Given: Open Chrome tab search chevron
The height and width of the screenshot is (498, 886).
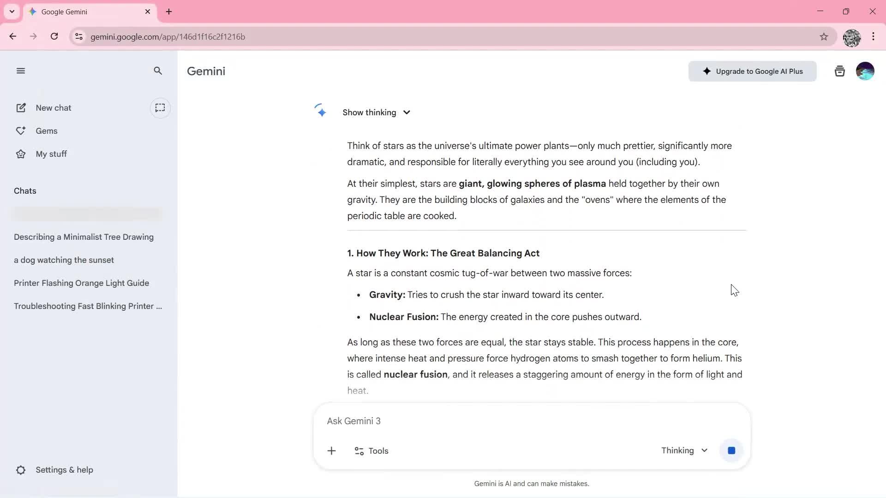Looking at the screenshot, I should 12,12.
